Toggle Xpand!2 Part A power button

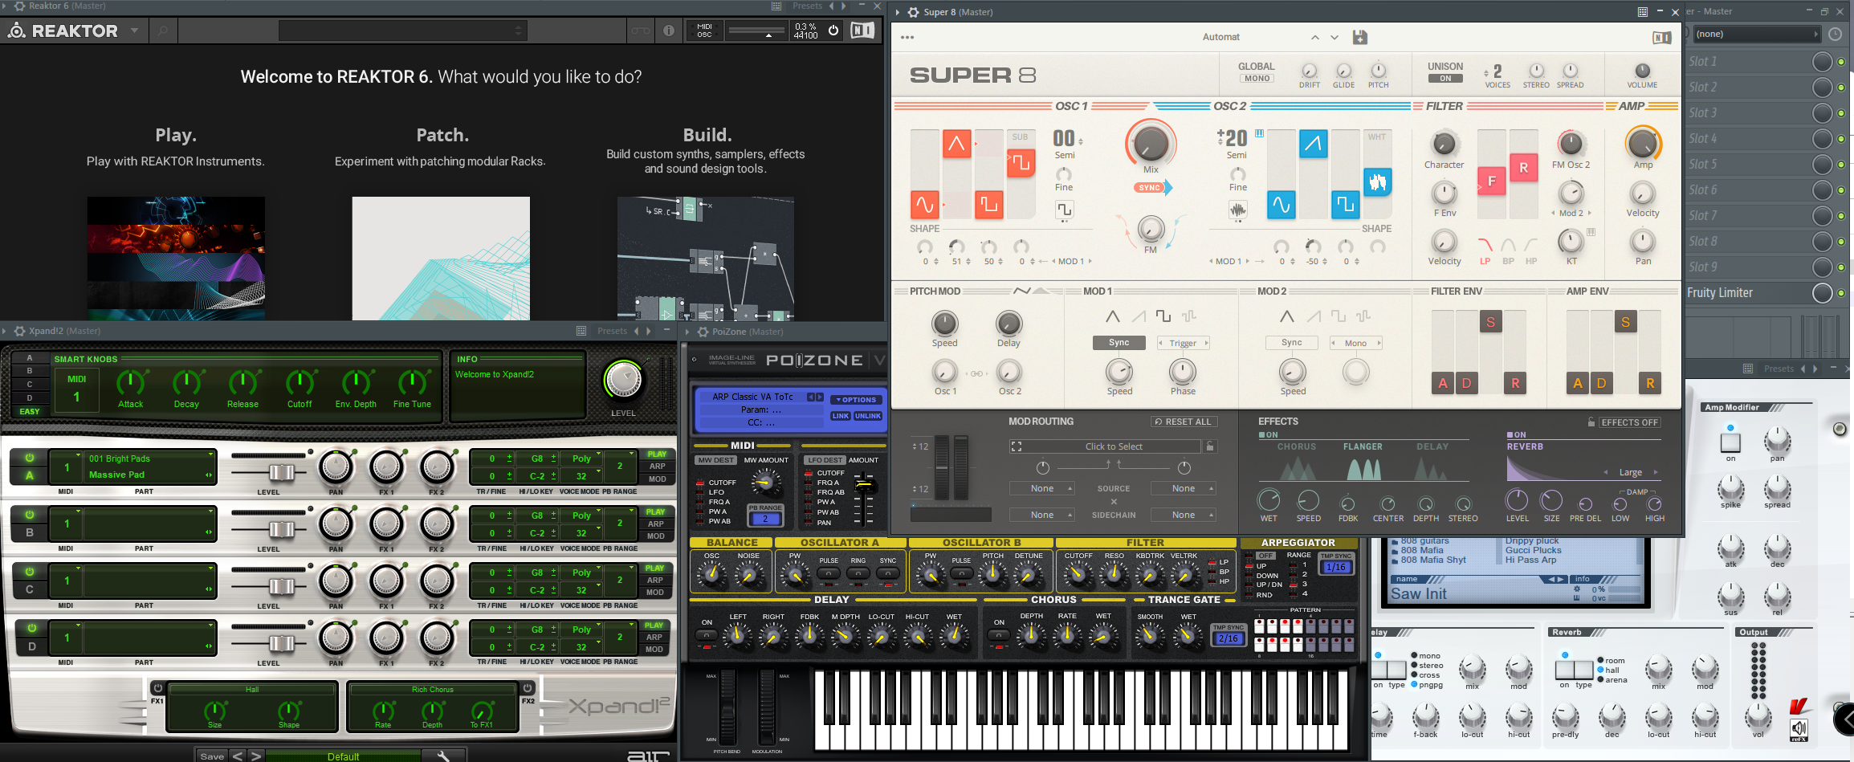pyautogui.click(x=30, y=458)
